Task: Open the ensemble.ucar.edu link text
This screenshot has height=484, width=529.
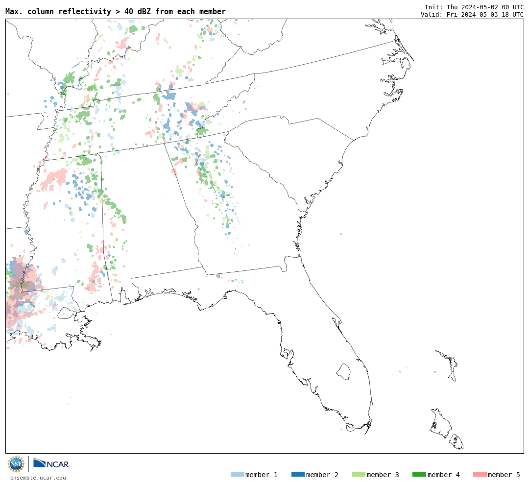Action: pos(38,478)
